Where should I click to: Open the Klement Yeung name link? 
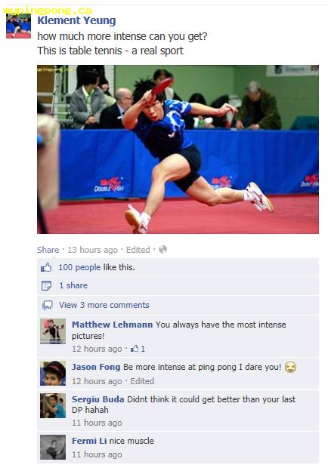click(x=76, y=21)
